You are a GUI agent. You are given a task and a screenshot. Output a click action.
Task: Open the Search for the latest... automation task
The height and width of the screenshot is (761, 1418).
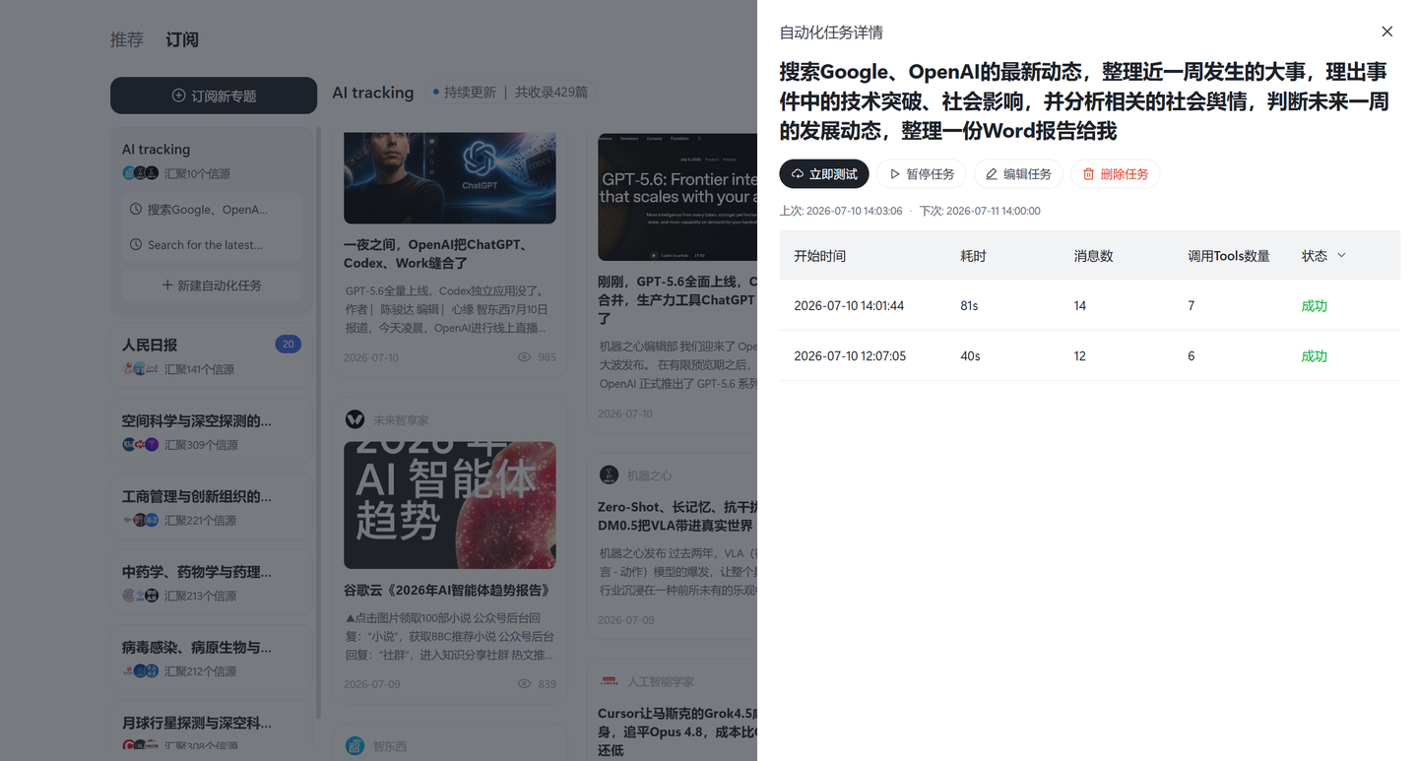(212, 245)
